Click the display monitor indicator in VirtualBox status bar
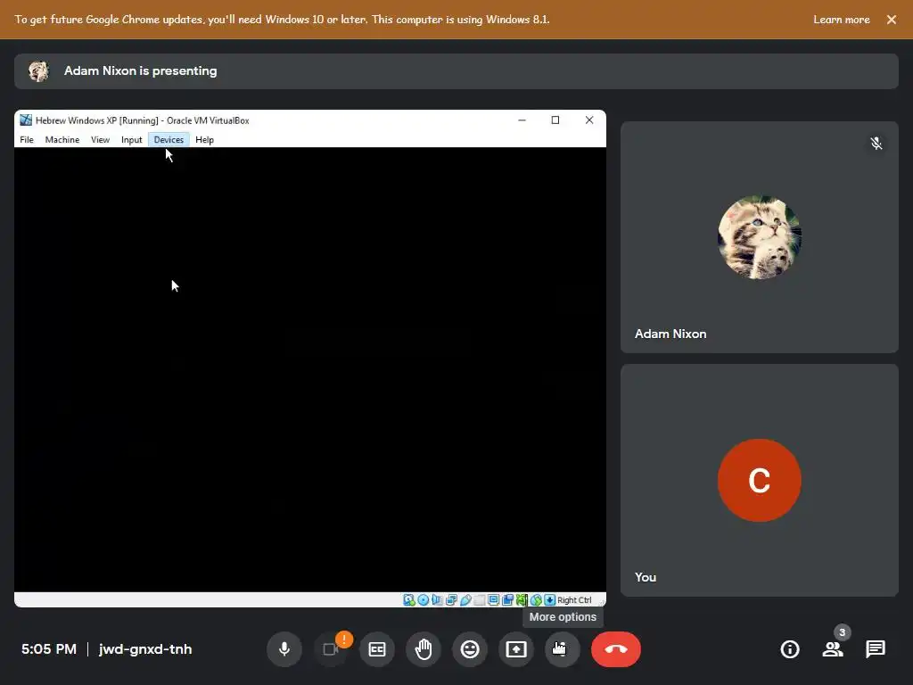 pyautogui.click(x=493, y=600)
